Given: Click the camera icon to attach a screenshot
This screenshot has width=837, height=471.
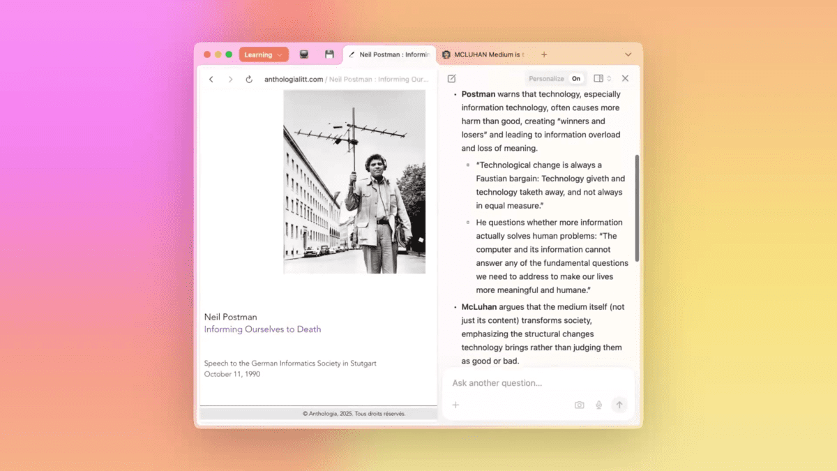Looking at the screenshot, I should coord(579,405).
